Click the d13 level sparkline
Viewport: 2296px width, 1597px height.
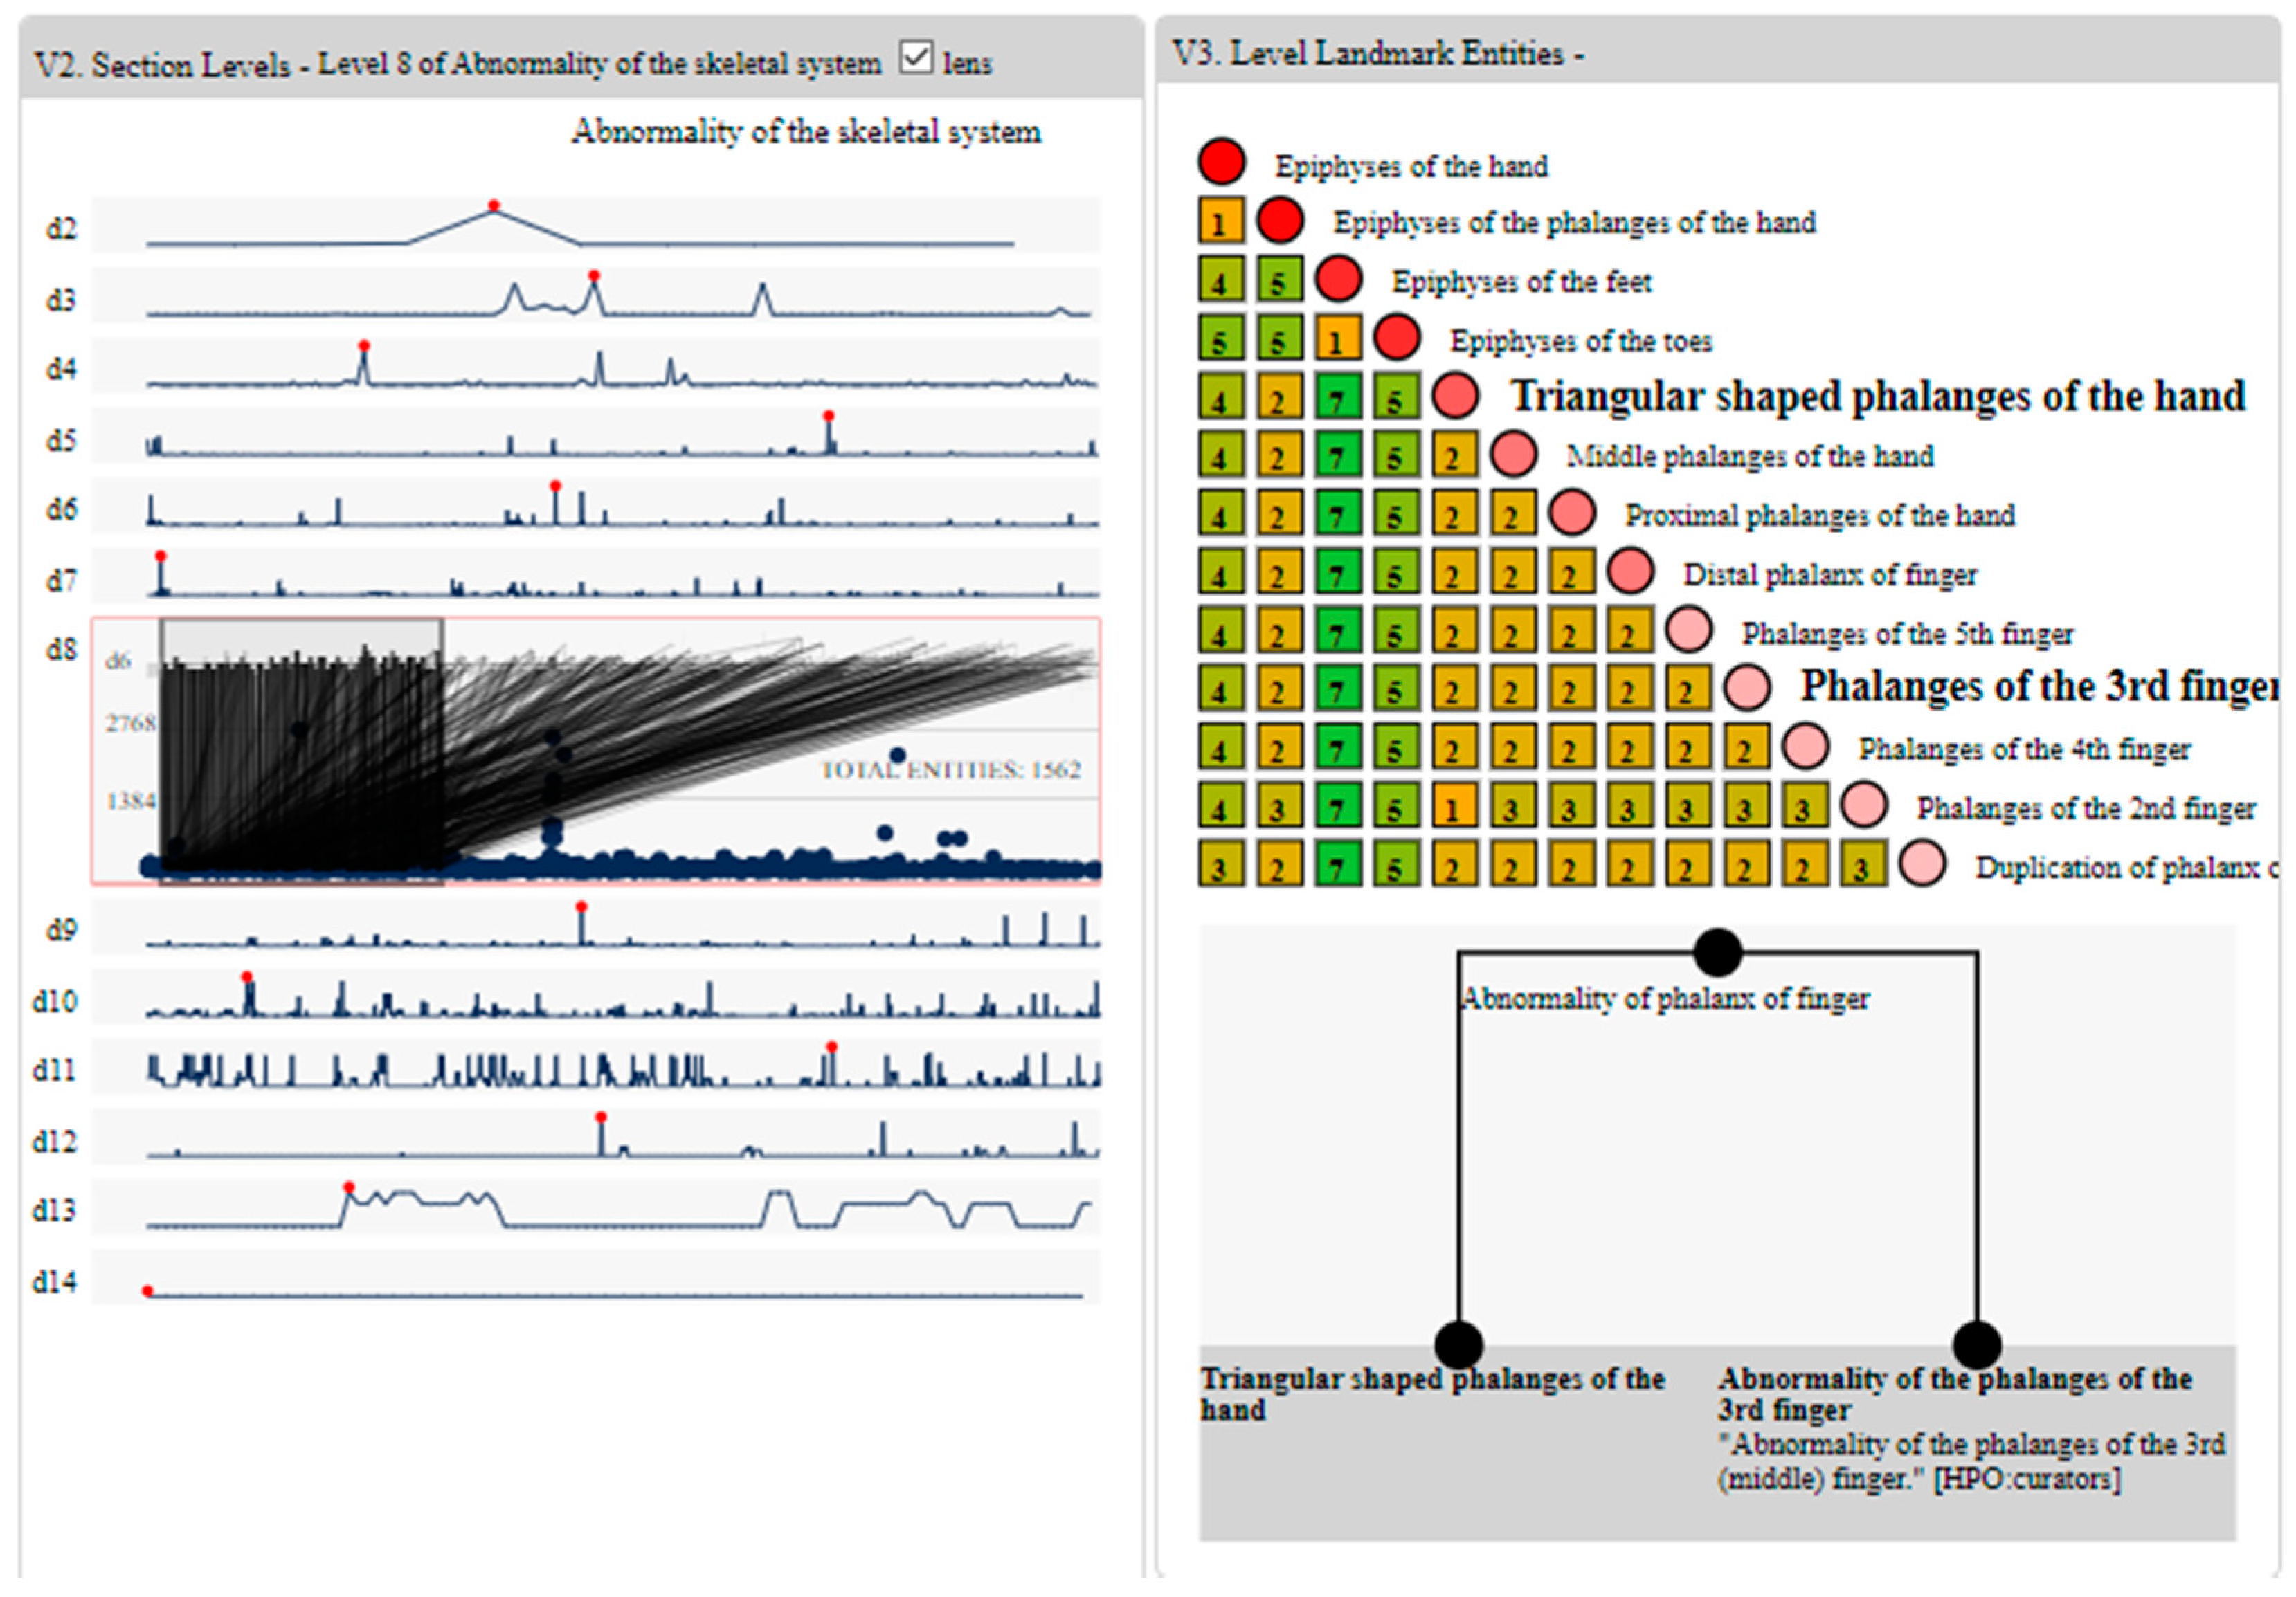pos(596,1207)
